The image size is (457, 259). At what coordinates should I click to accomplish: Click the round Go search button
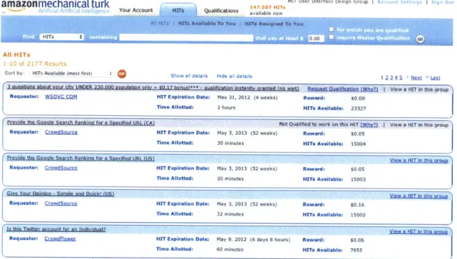420,39
